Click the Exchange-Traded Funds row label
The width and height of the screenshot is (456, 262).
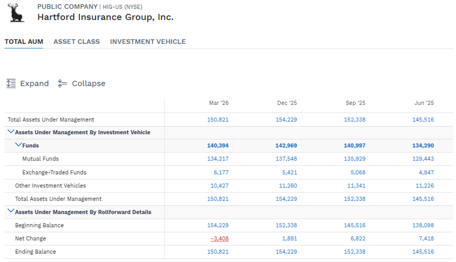pos(55,173)
